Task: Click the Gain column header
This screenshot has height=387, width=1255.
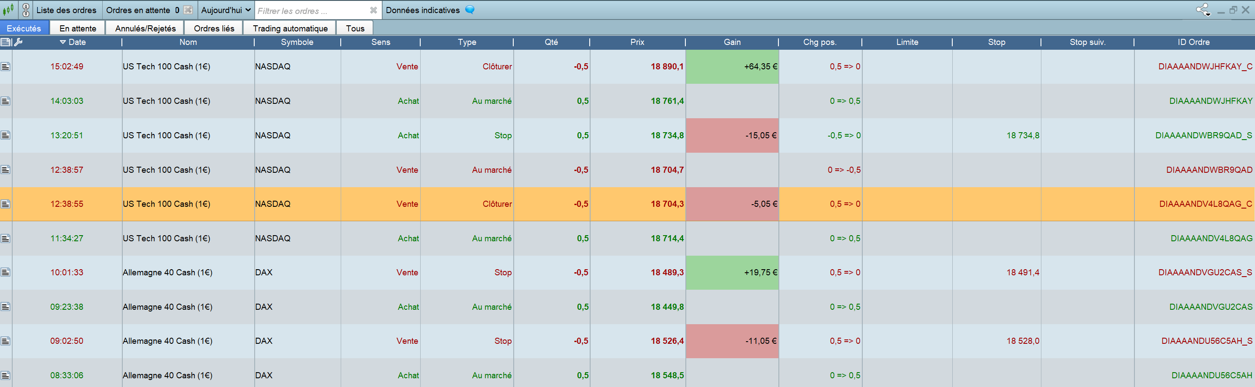Action: pyautogui.click(x=731, y=42)
